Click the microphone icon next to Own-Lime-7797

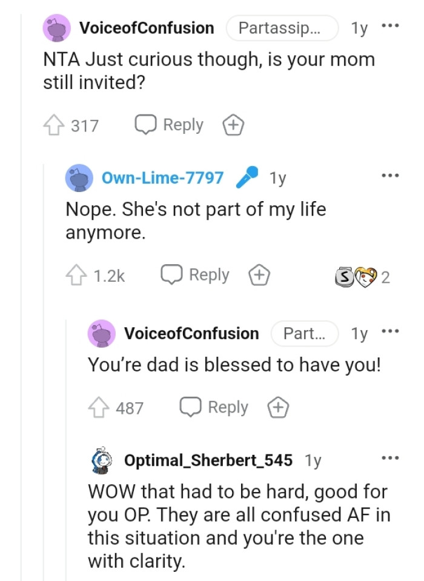(x=246, y=177)
